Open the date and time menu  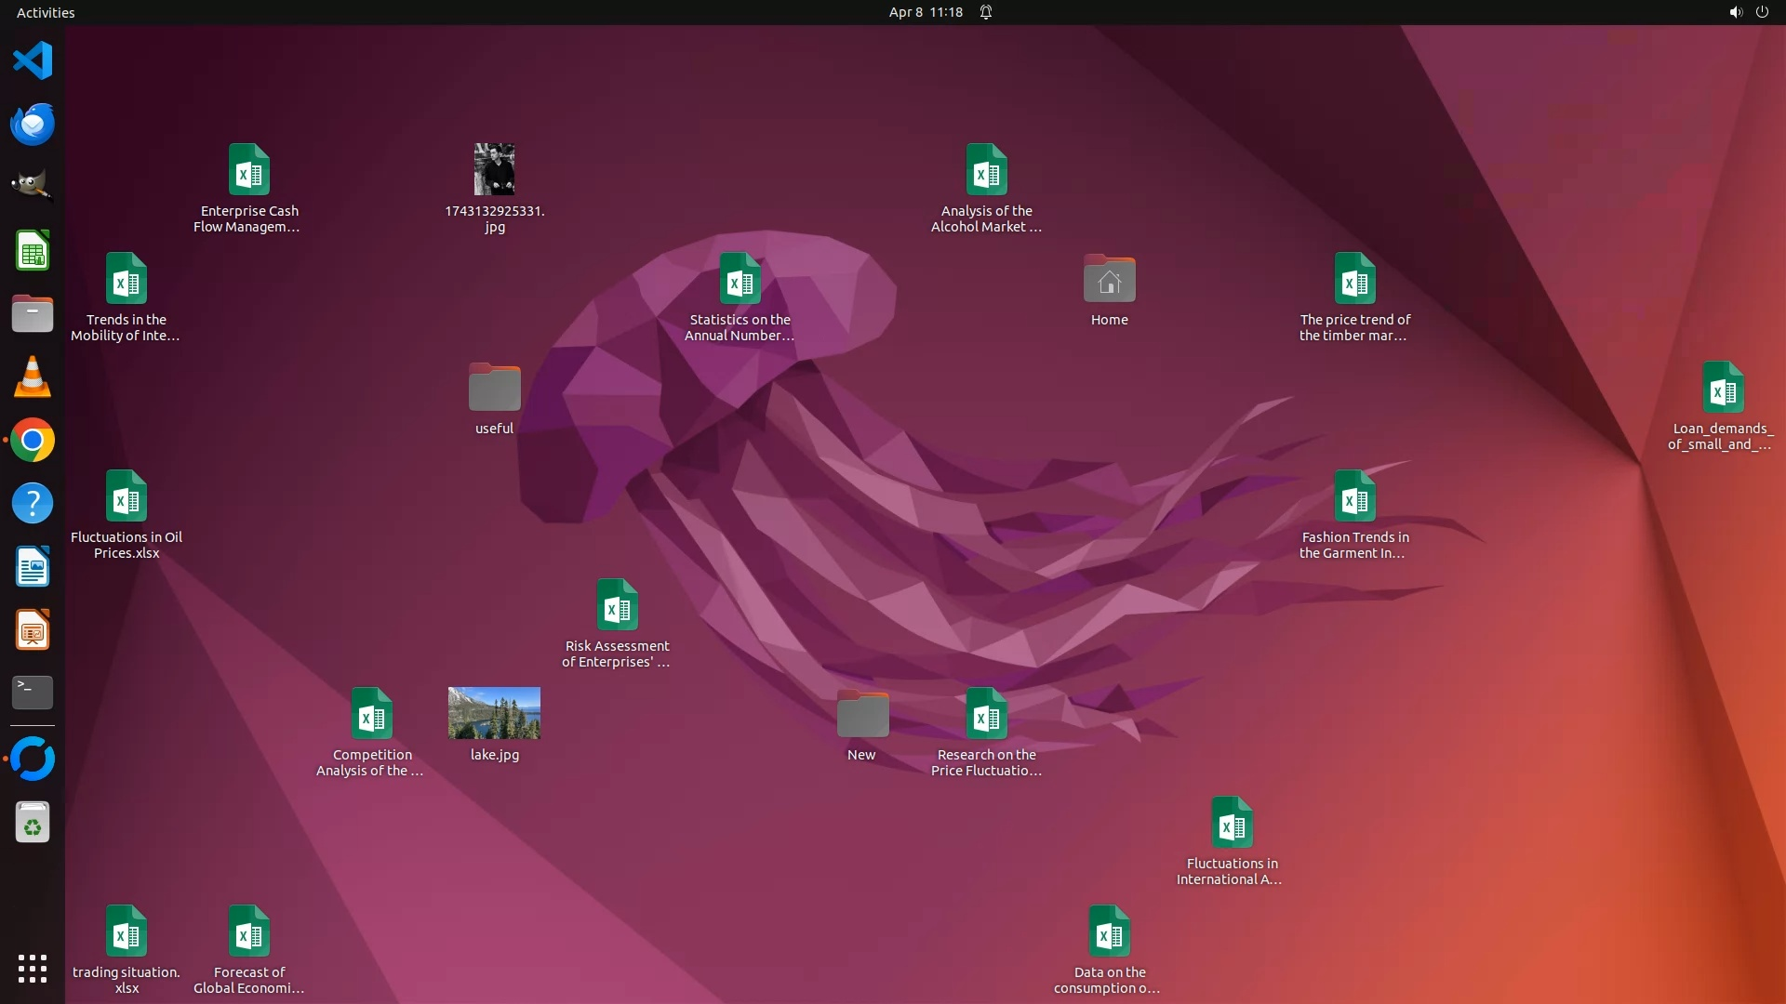click(925, 12)
